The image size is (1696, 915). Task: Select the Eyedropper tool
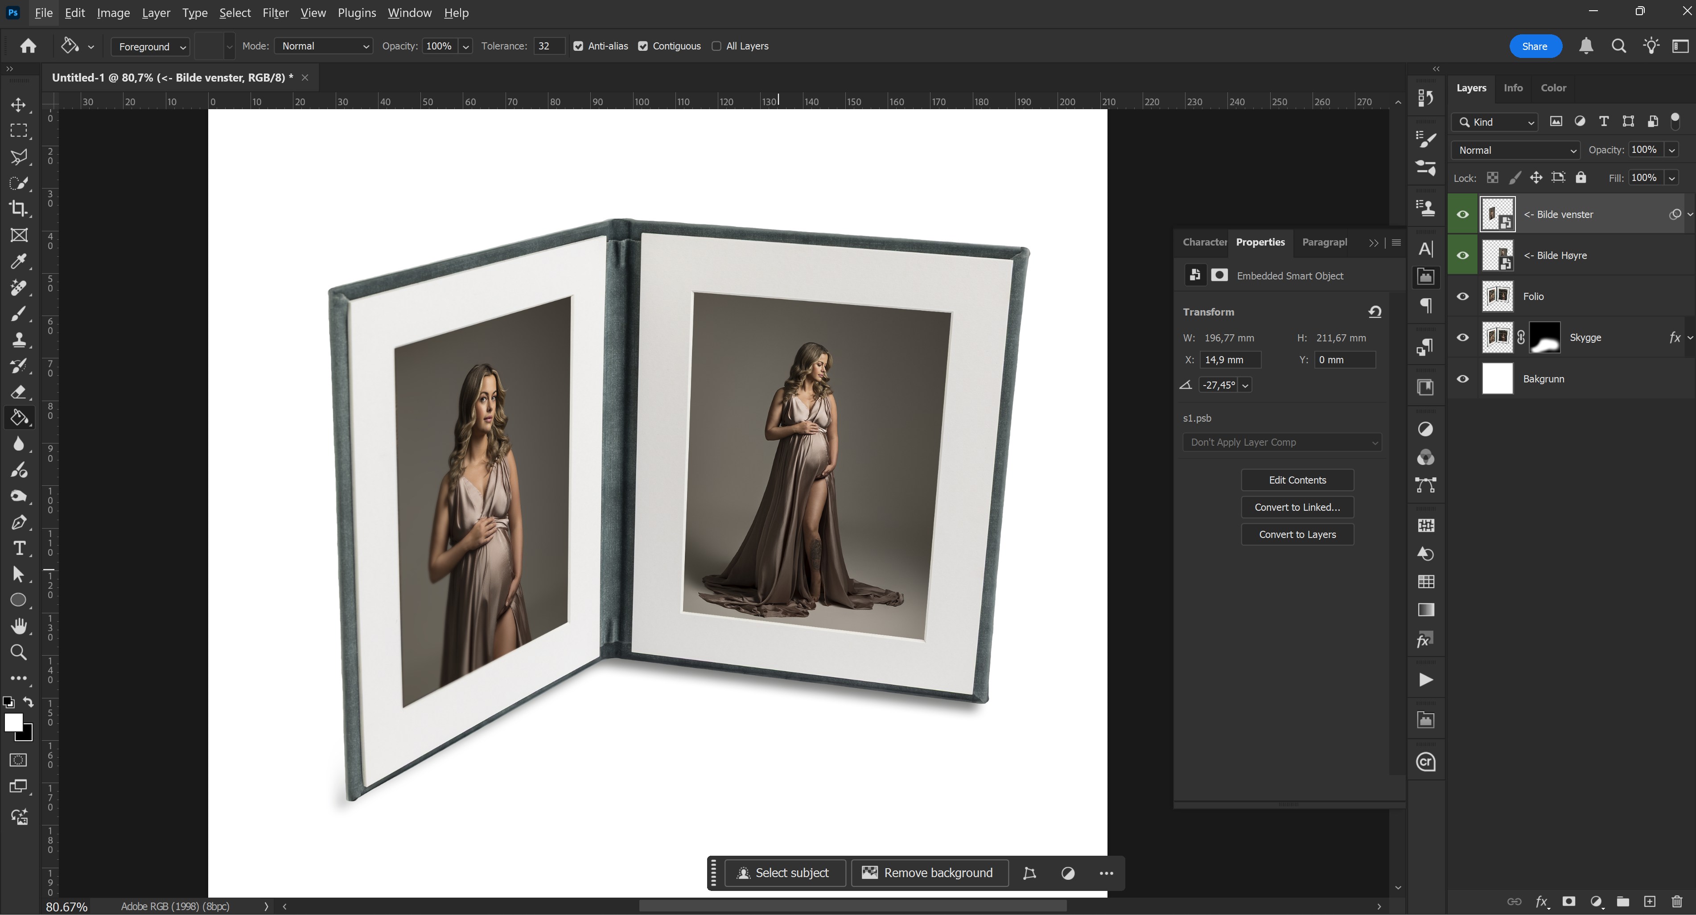coord(18,261)
